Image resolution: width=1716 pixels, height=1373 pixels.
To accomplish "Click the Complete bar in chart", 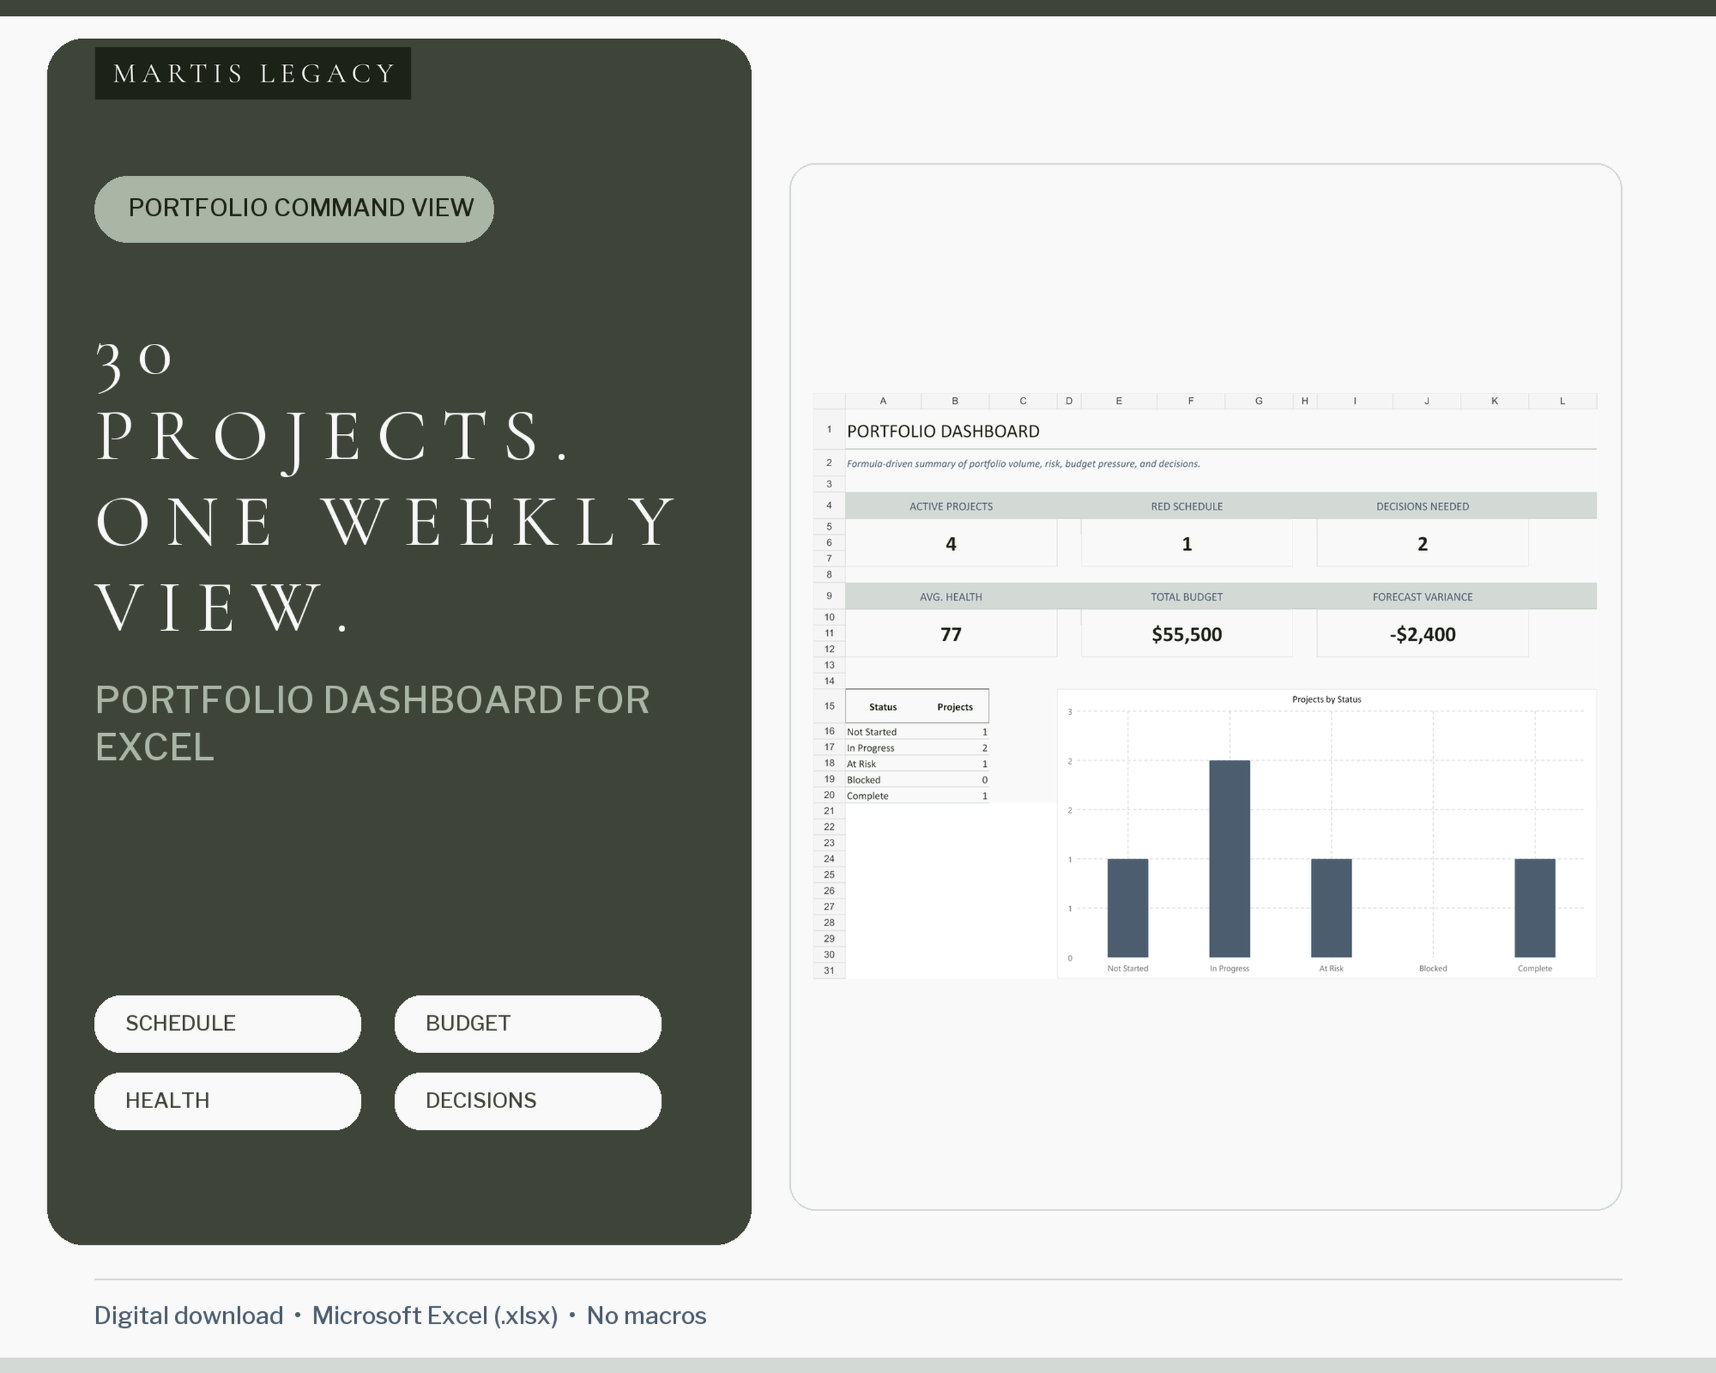I will pyautogui.click(x=1535, y=908).
